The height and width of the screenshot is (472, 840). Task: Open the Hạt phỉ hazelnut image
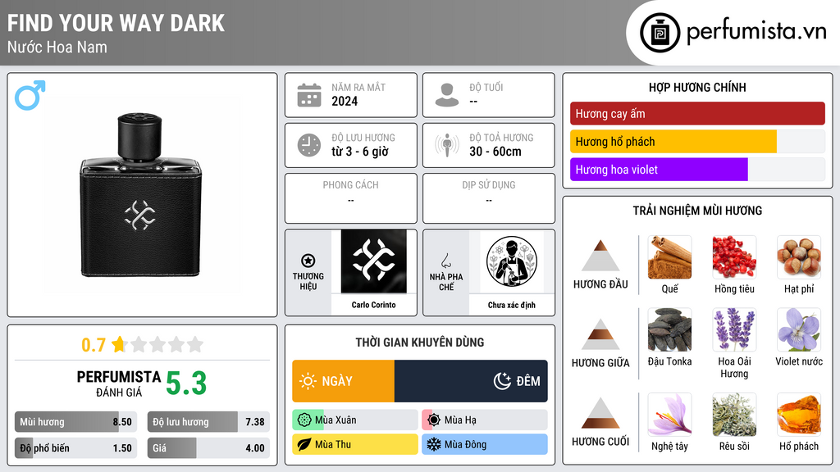tap(799, 257)
